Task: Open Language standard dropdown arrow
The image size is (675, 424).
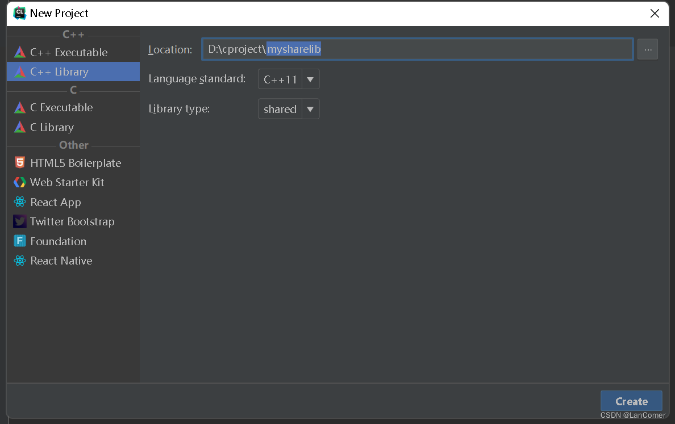Action: [310, 79]
